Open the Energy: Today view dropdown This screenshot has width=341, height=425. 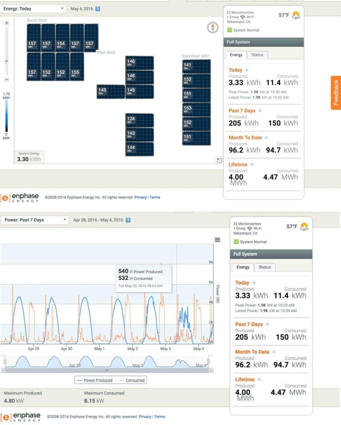tap(33, 9)
